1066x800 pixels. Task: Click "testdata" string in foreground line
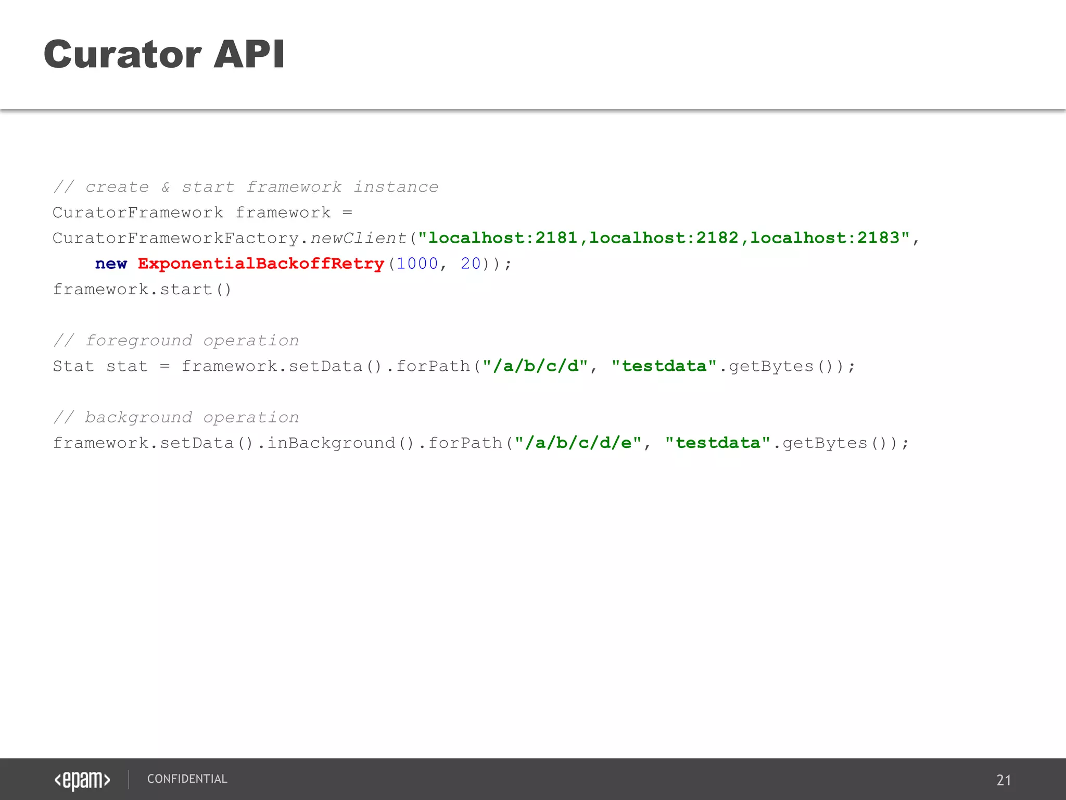pos(664,366)
